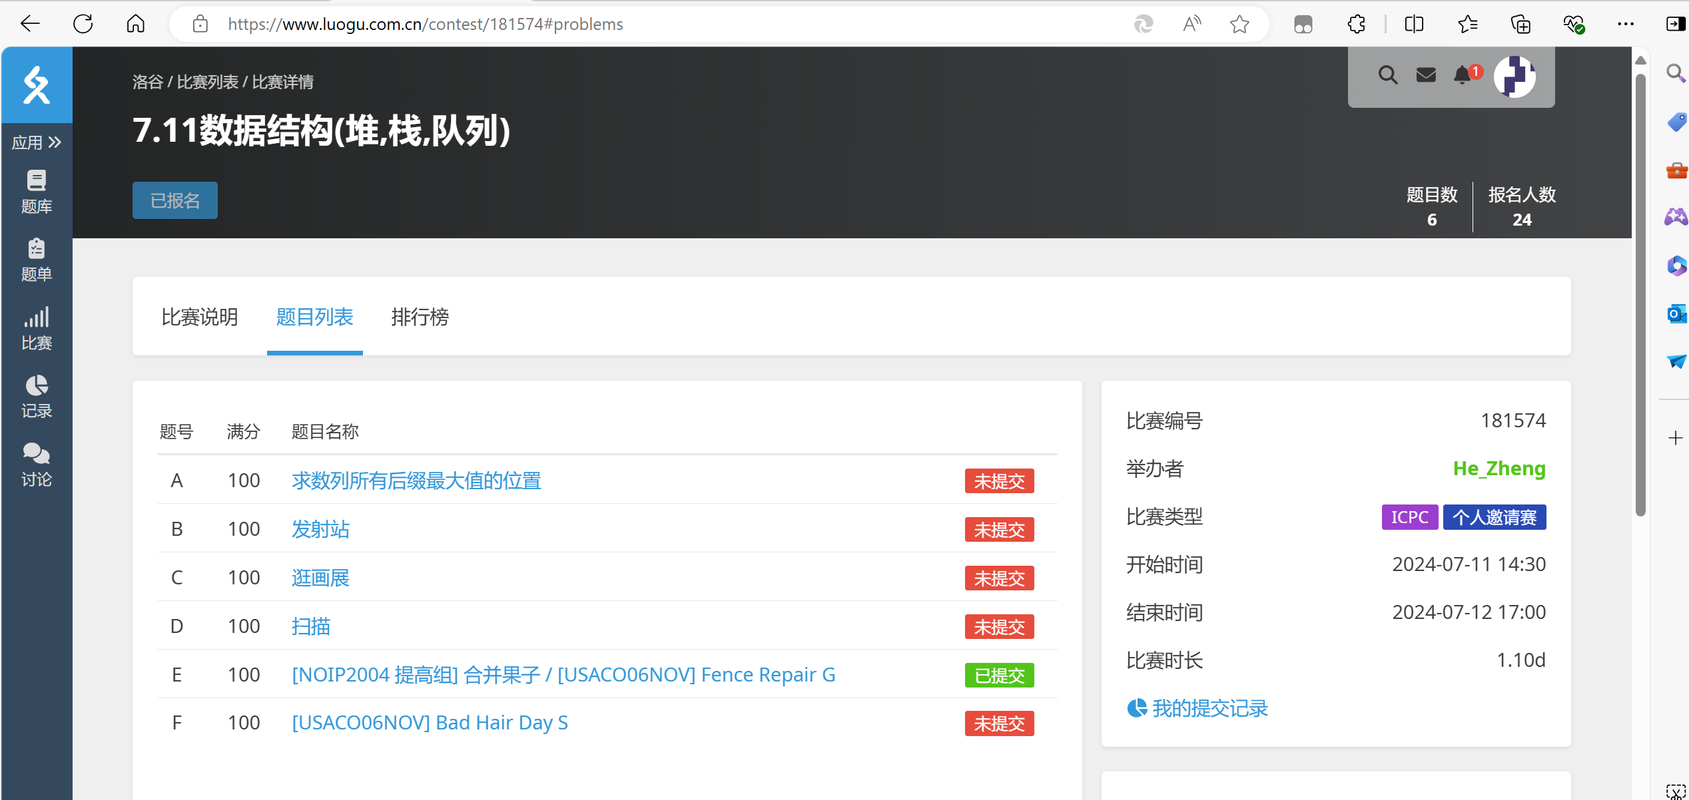This screenshot has height=800, width=1689.
Task: Switch to the 比赛说明 tab
Action: click(x=199, y=317)
